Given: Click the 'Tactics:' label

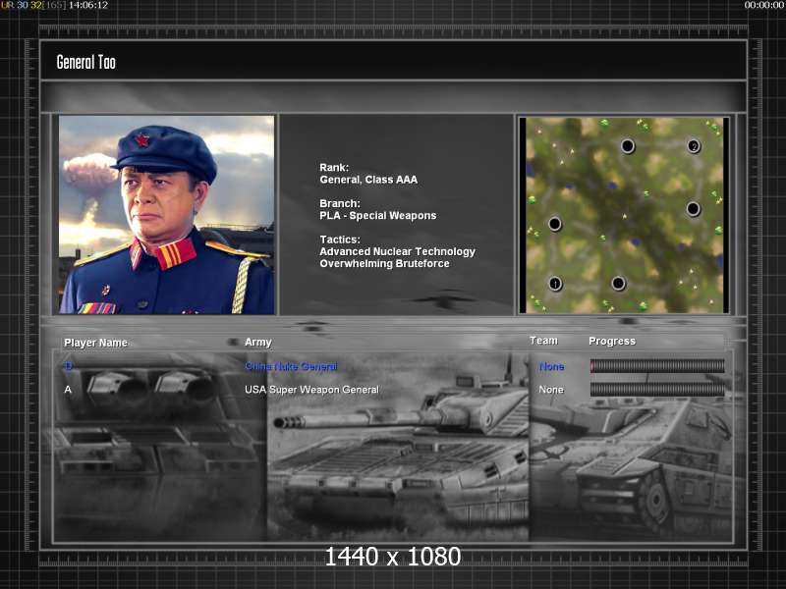Looking at the screenshot, I should pos(340,240).
